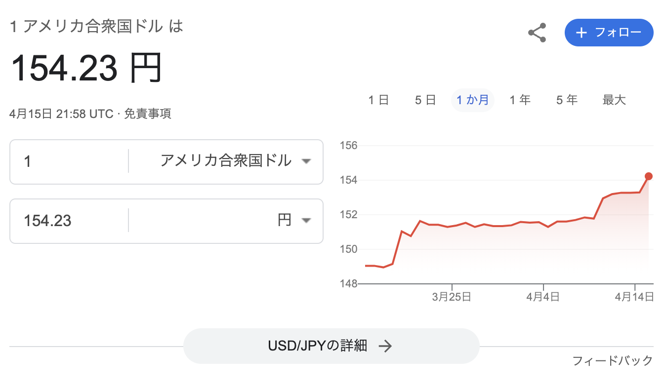Open USD/JPYの詳細 details

point(332,346)
